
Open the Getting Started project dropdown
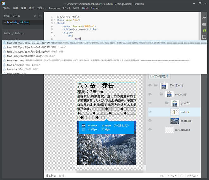coord(14,33)
